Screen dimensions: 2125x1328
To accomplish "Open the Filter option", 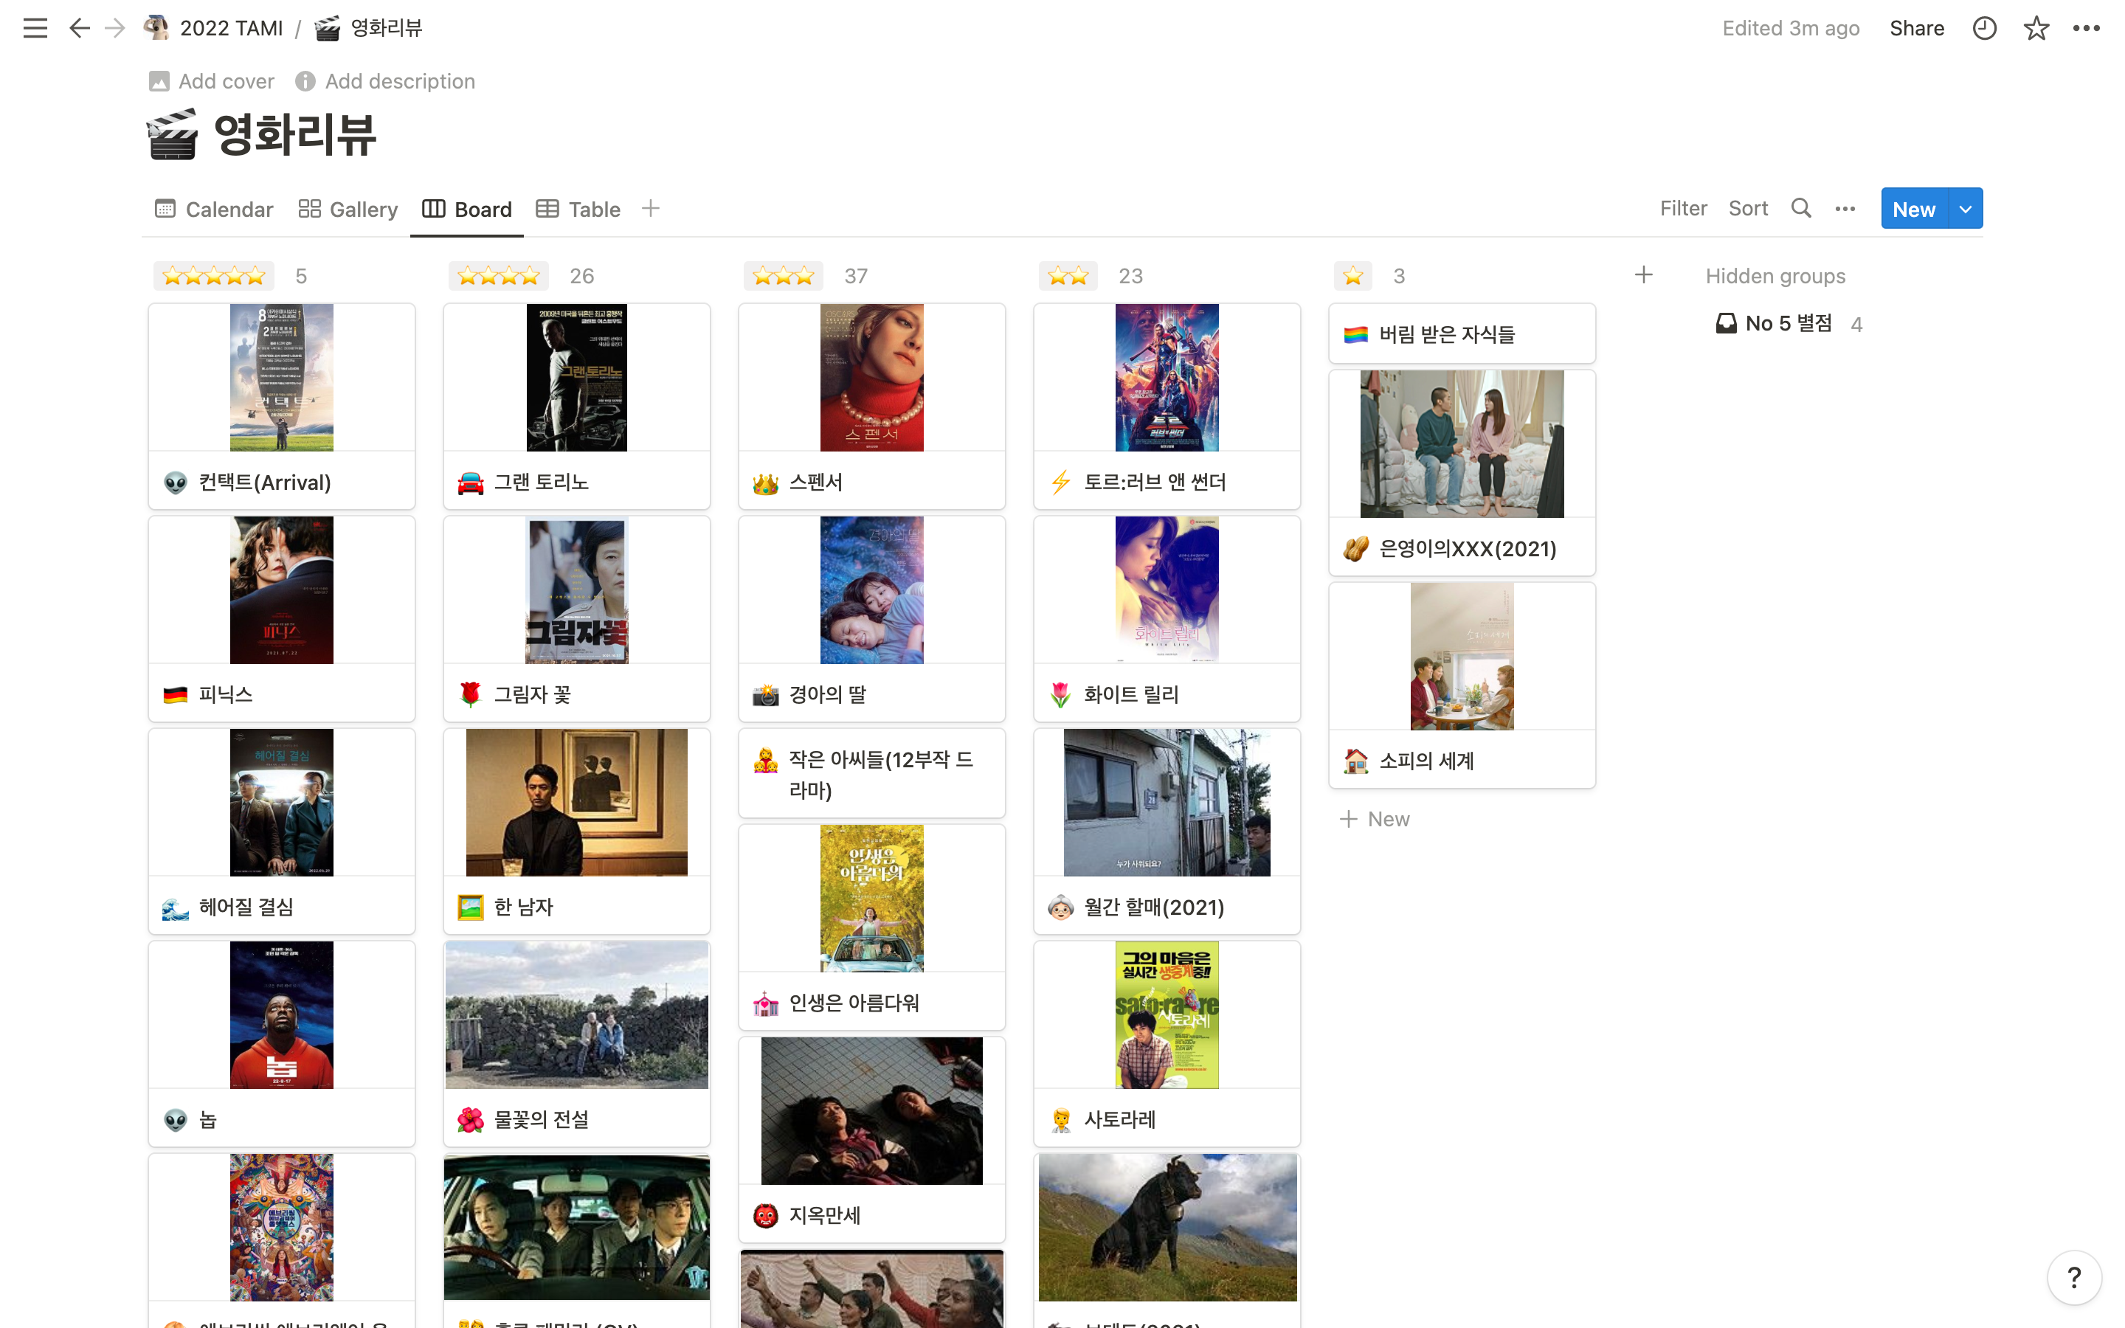I will point(1683,208).
